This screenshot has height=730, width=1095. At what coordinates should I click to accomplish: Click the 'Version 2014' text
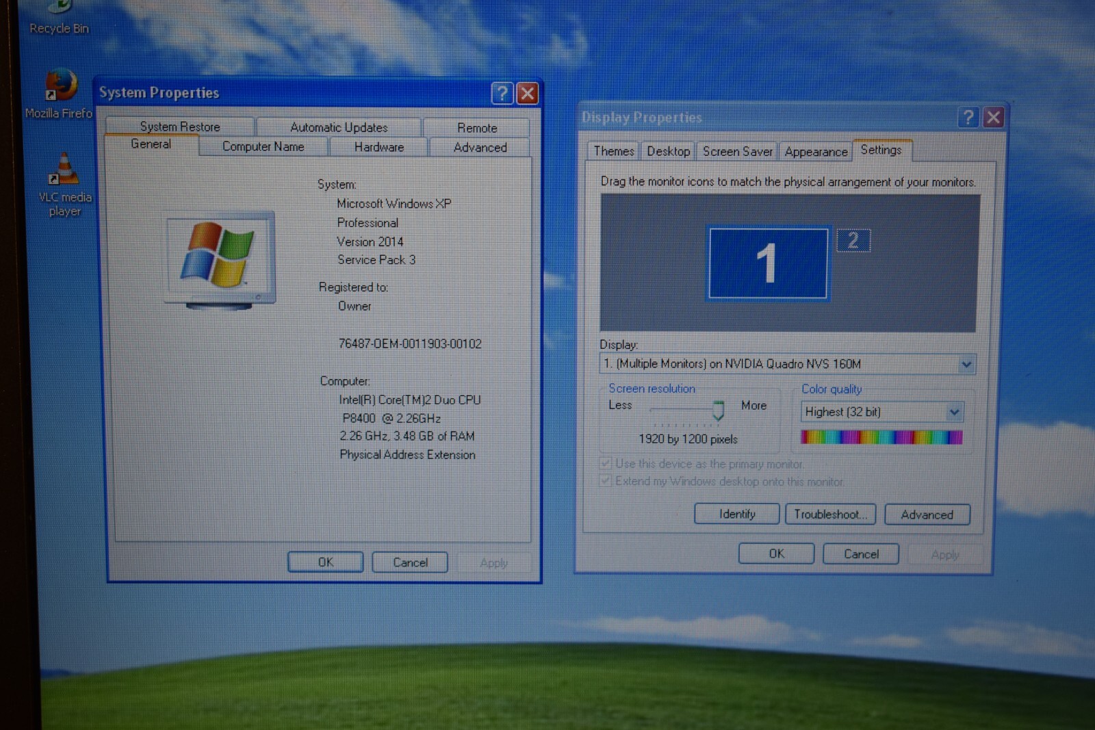[370, 242]
